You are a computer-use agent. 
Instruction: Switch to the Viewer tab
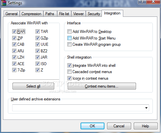[79, 14]
